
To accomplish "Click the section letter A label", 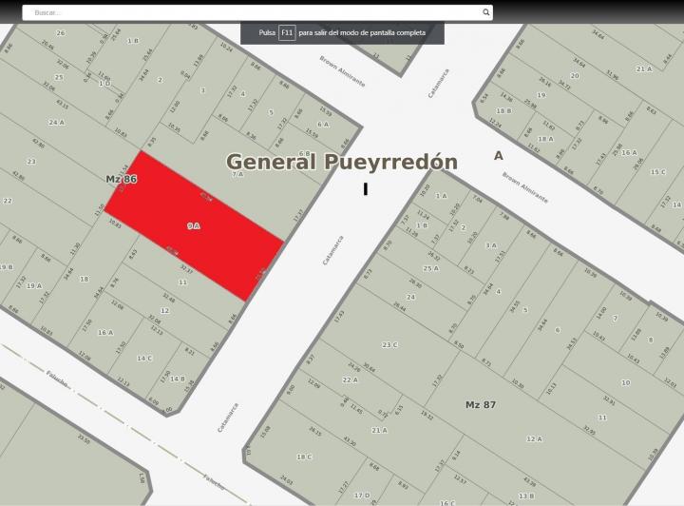I will click(499, 155).
